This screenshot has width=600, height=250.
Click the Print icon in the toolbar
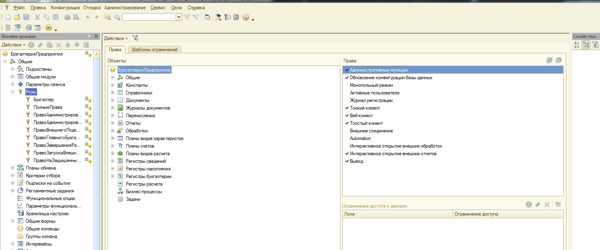point(67,17)
